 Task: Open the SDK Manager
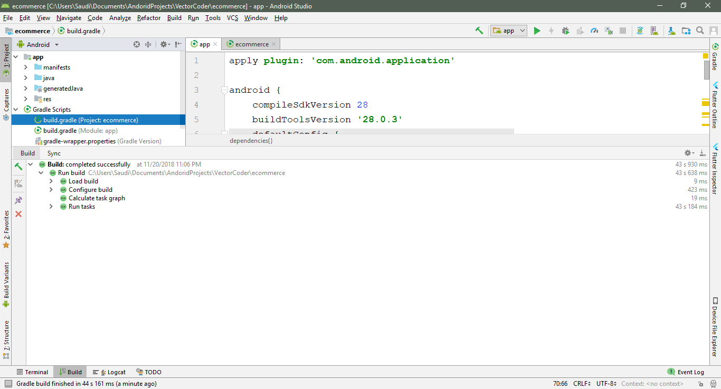tap(671, 31)
